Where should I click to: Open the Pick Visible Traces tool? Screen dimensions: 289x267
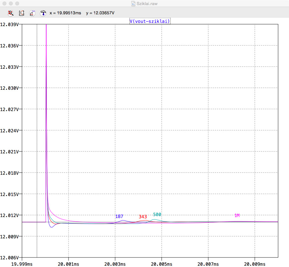pos(32,13)
